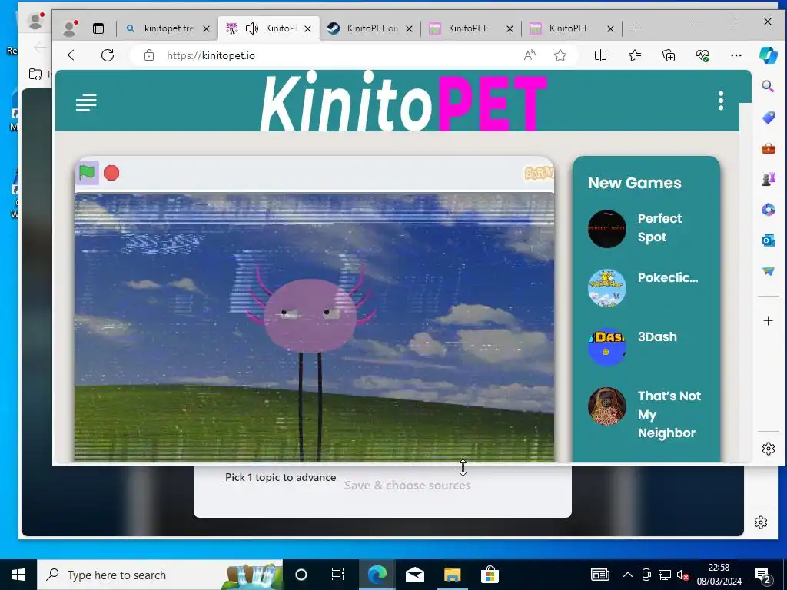The width and height of the screenshot is (787, 590).
Task: Open the notification center icon
Action: pyautogui.click(x=763, y=575)
